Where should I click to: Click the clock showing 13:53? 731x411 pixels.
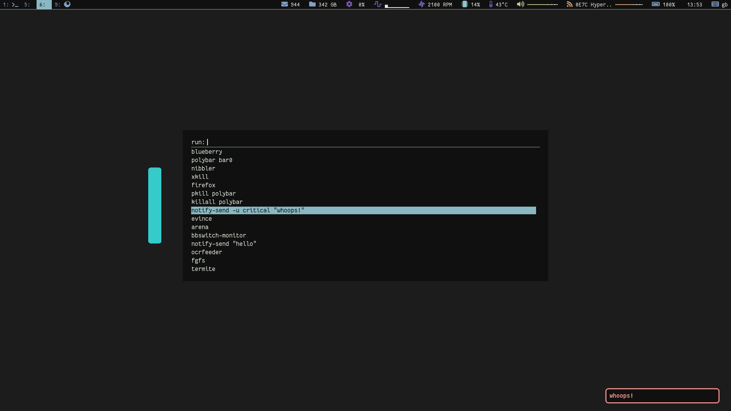pos(694,5)
